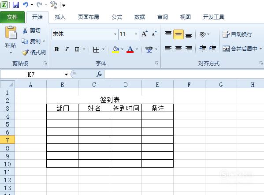Switch to the Review (审阅) tab
264x195 pixels.
click(x=163, y=17)
